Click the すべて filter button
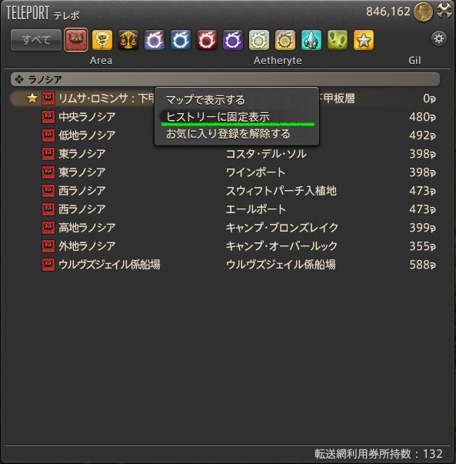Screen dimensions: 456x464 pos(36,40)
